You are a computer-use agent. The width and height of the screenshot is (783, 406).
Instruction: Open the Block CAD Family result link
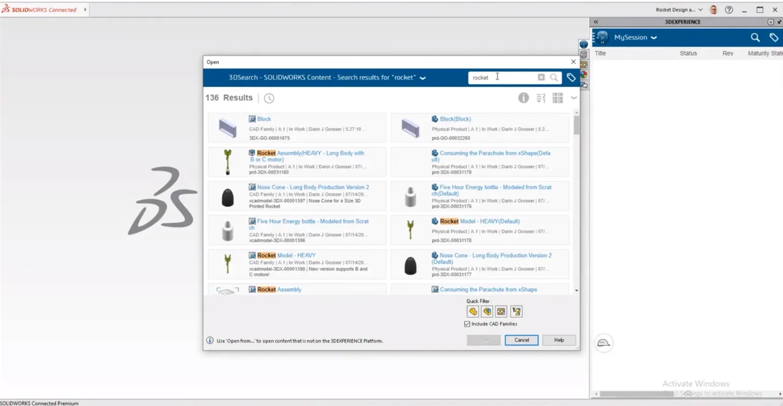coord(264,119)
